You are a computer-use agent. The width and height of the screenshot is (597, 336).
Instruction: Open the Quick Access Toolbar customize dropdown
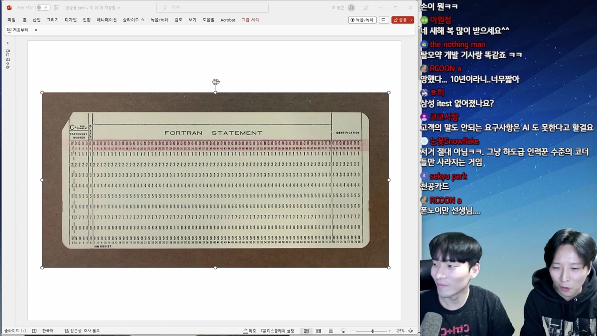[36, 30]
